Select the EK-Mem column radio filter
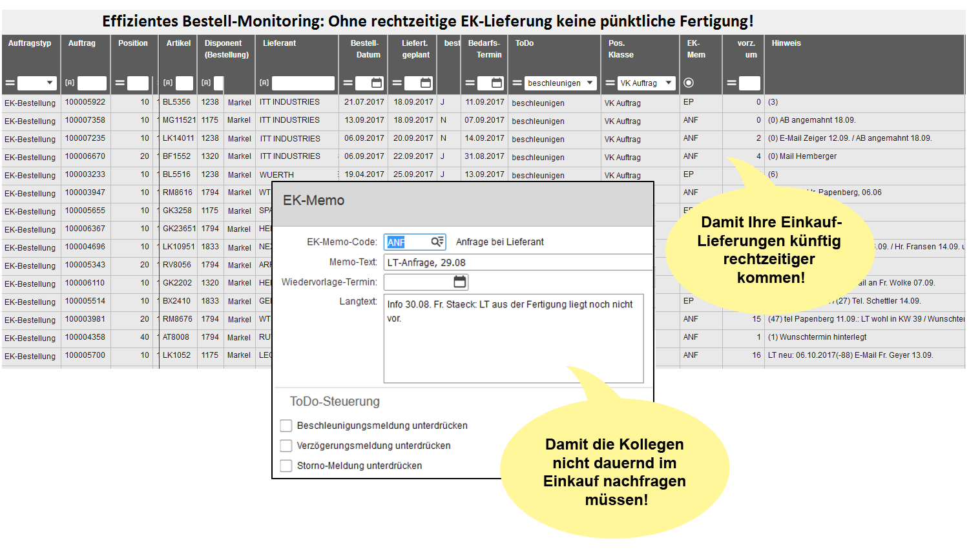969x549 pixels. pyautogui.click(x=689, y=83)
